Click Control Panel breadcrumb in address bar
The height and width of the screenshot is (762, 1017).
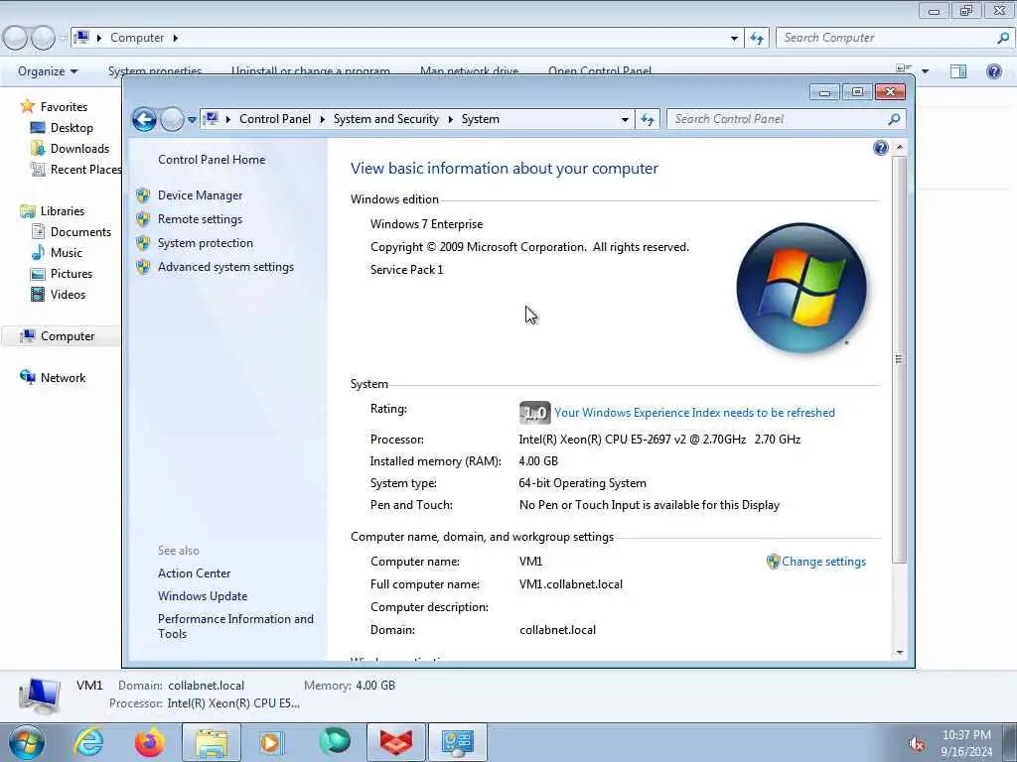click(275, 119)
